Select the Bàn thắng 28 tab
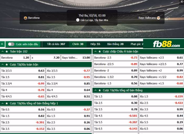The width and height of the screenshot is (184, 134). [115, 44]
